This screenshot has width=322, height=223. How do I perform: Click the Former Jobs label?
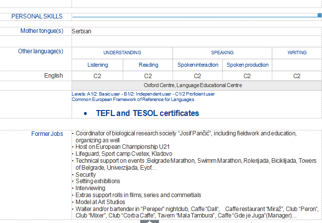pos(47,133)
